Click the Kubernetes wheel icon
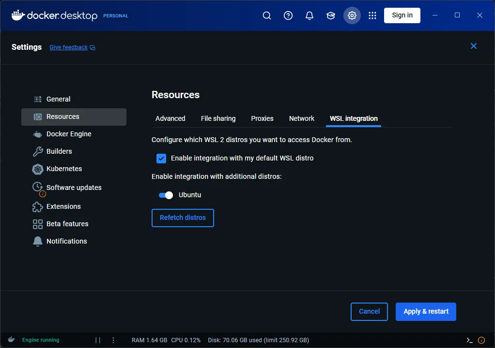This screenshot has width=495, height=348. coord(38,169)
